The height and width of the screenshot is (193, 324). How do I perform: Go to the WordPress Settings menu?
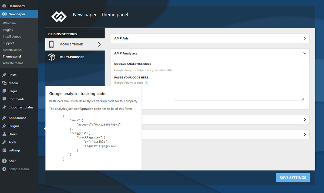click(19, 150)
